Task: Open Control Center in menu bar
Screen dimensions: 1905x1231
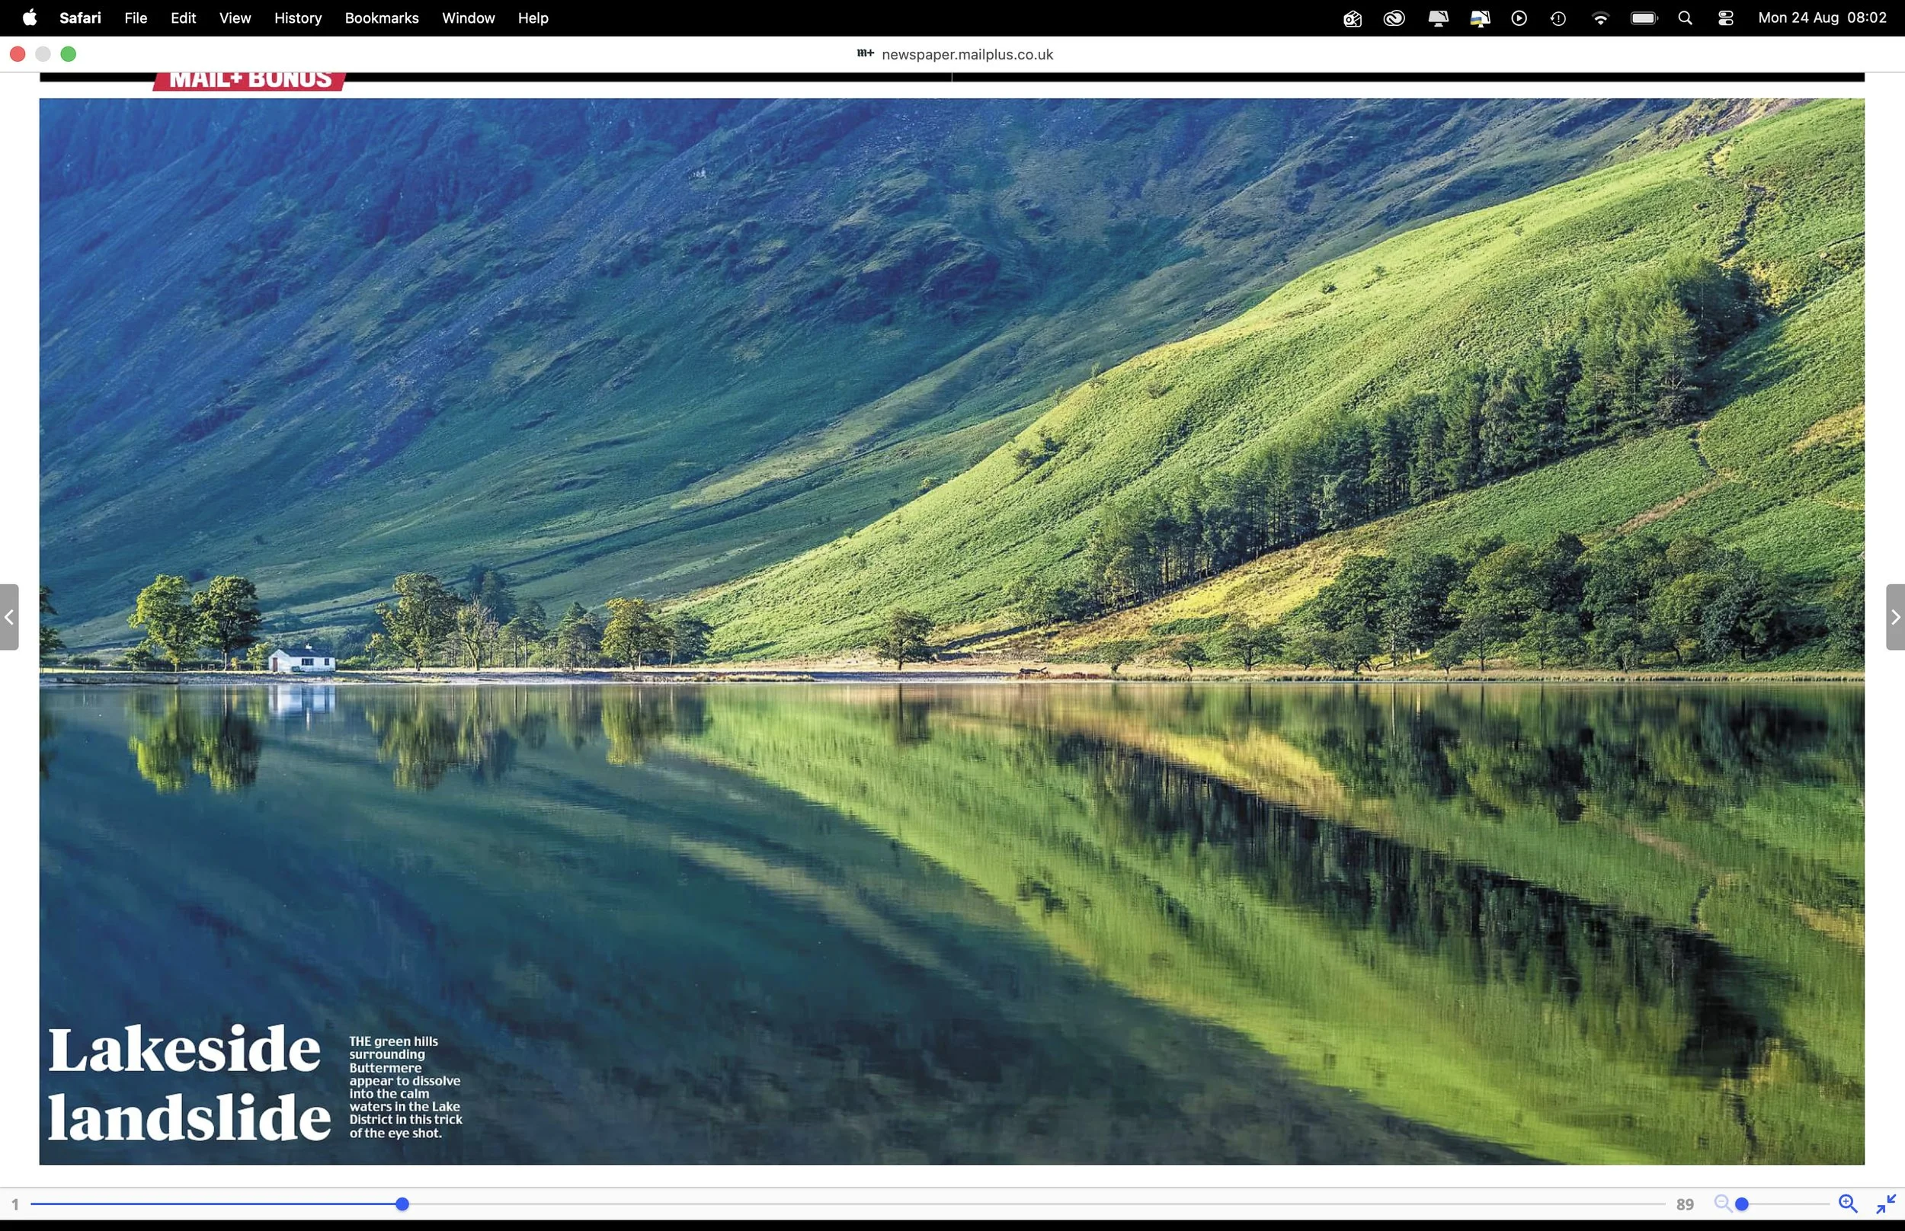Action: point(1725,18)
